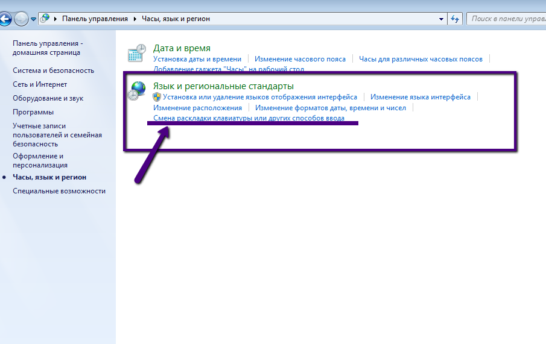
Task: Open the recent pages dropdown arrow
Action: tap(33, 19)
